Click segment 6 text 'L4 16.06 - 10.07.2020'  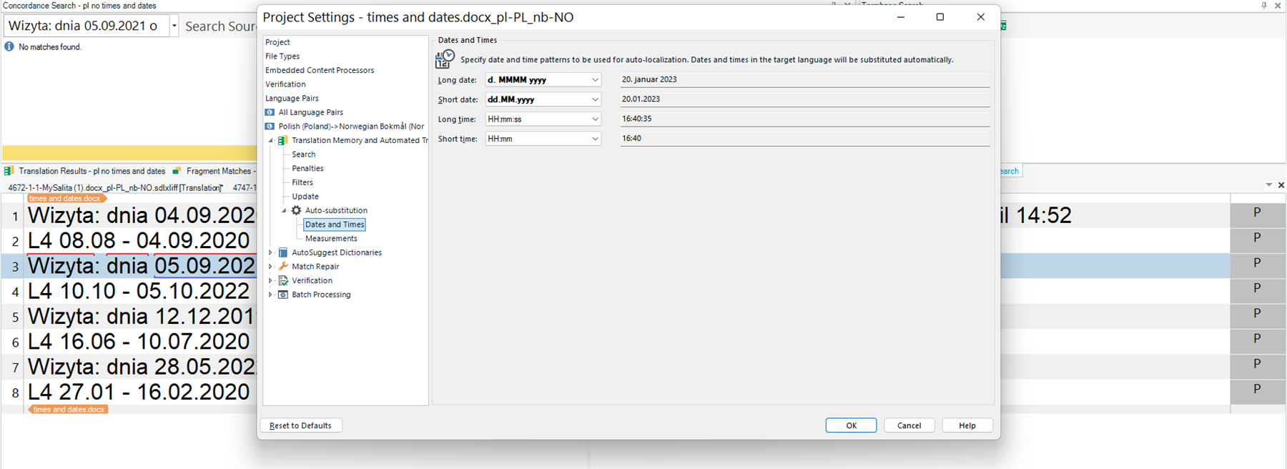click(x=139, y=342)
